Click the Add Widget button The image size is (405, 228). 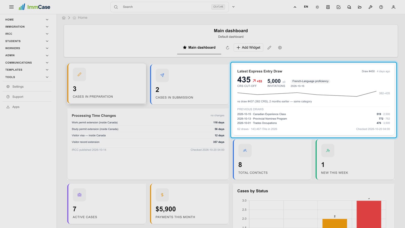coord(248,48)
